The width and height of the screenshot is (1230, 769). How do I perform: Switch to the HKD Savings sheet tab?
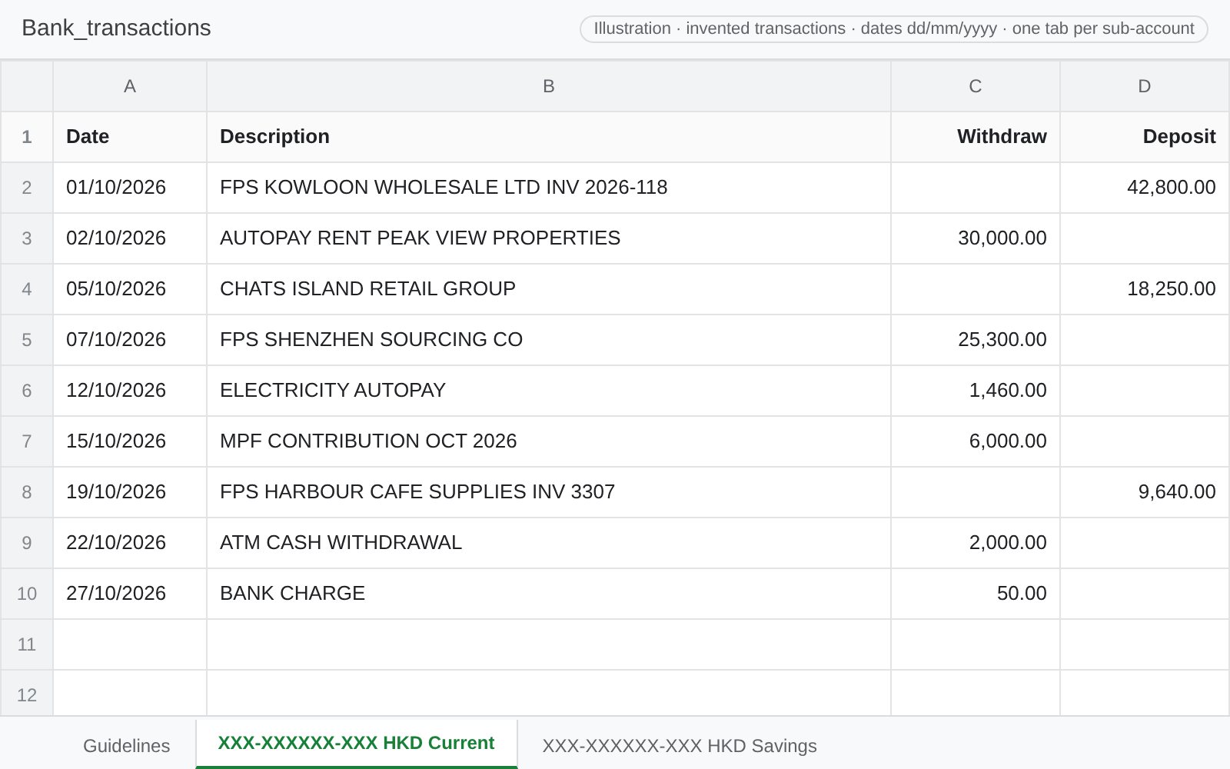[x=680, y=745]
